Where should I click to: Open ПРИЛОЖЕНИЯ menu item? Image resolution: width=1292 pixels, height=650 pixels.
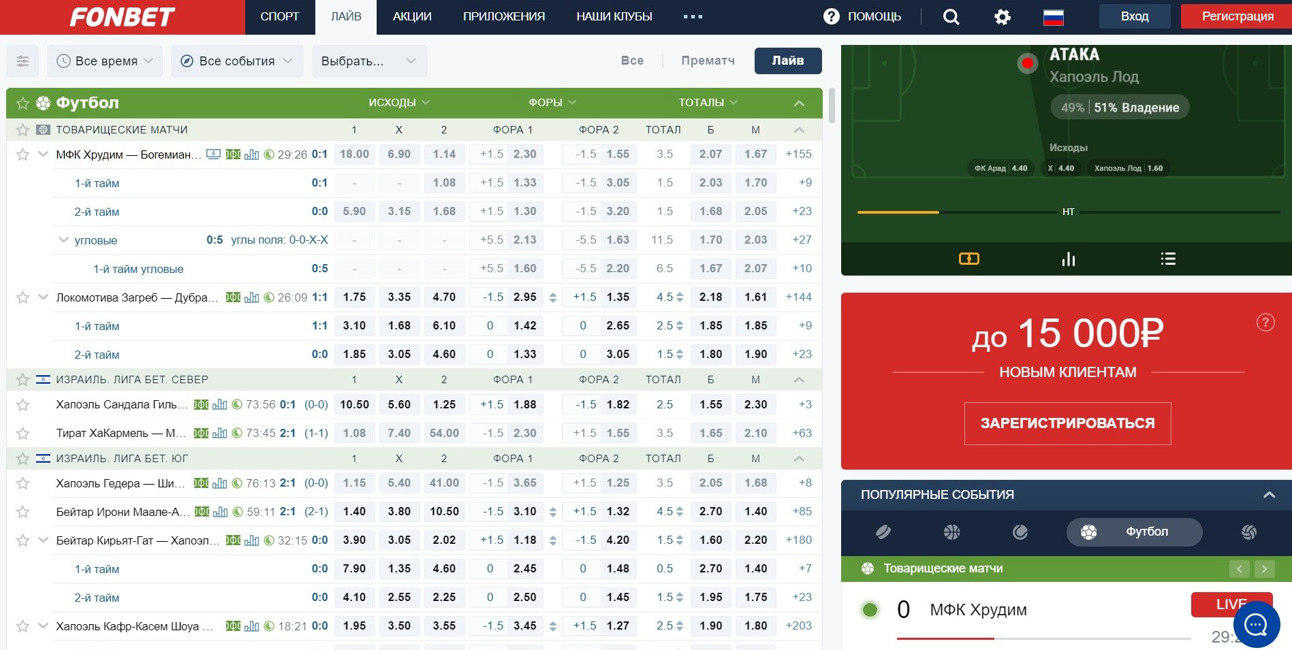point(504,17)
